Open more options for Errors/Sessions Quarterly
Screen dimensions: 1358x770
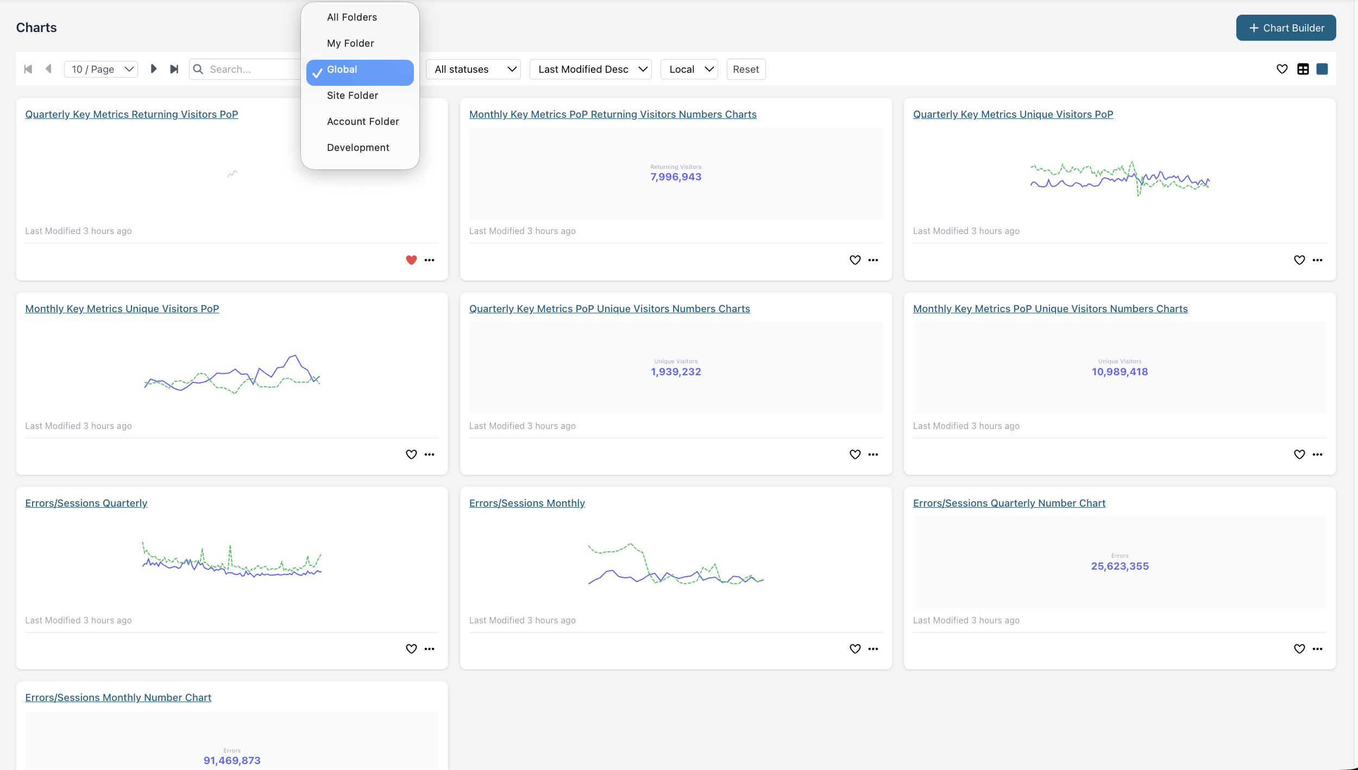click(x=429, y=649)
